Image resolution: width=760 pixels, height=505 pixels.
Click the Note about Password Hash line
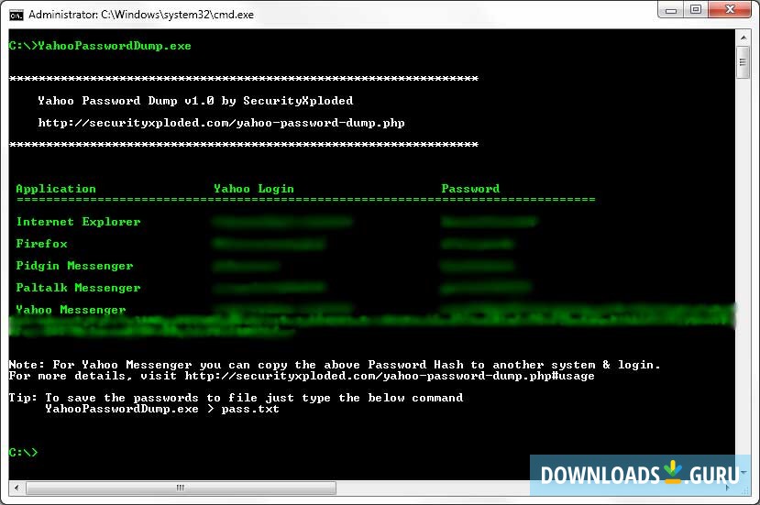click(x=335, y=365)
